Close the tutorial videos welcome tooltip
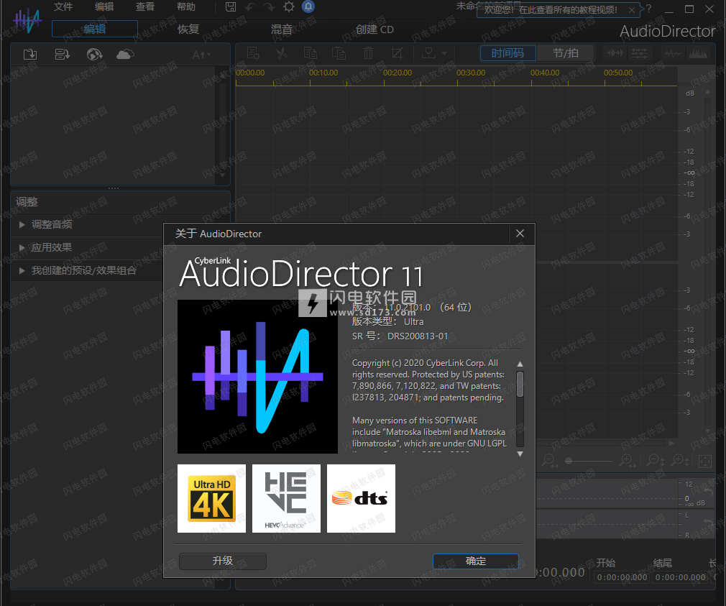 (632, 10)
